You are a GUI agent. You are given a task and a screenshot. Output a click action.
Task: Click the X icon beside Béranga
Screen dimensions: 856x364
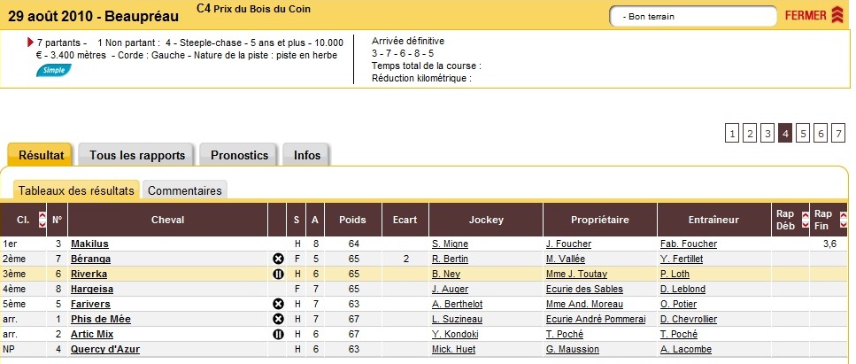[x=278, y=259]
